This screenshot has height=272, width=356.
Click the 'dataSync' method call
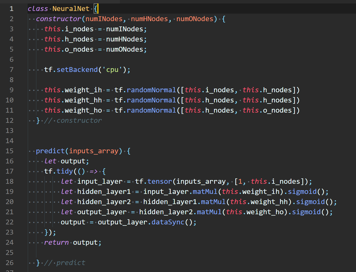168,222
